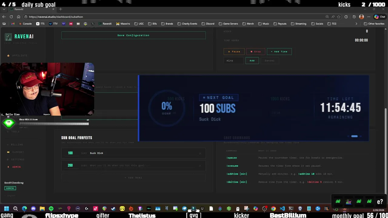Expand the Socials bookmarks folder
This screenshot has width=388, height=218.
pyautogui.click(x=317, y=24)
